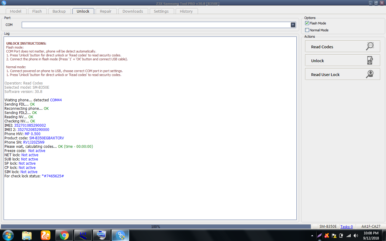Click the Read User Lock button
Viewport: 386px width, 241px height.
343,74
